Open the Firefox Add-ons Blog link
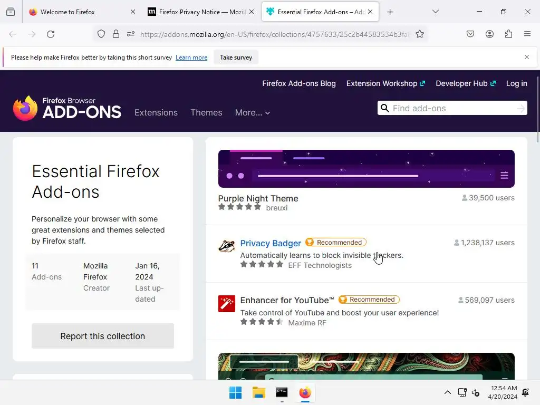The width and height of the screenshot is (540, 405). pyautogui.click(x=299, y=83)
